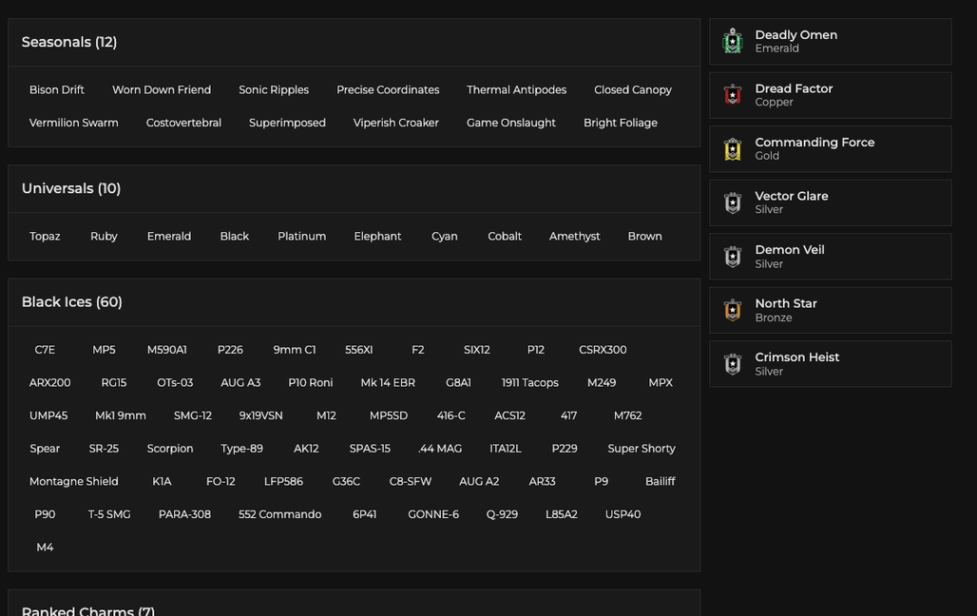Click Closed Canopy seasonal skin
The width and height of the screenshot is (977, 616).
tap(632, 89)
